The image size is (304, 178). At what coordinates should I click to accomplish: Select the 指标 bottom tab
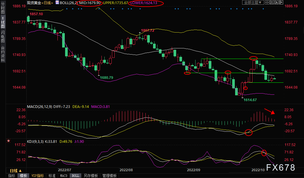[x=12, y=176]
